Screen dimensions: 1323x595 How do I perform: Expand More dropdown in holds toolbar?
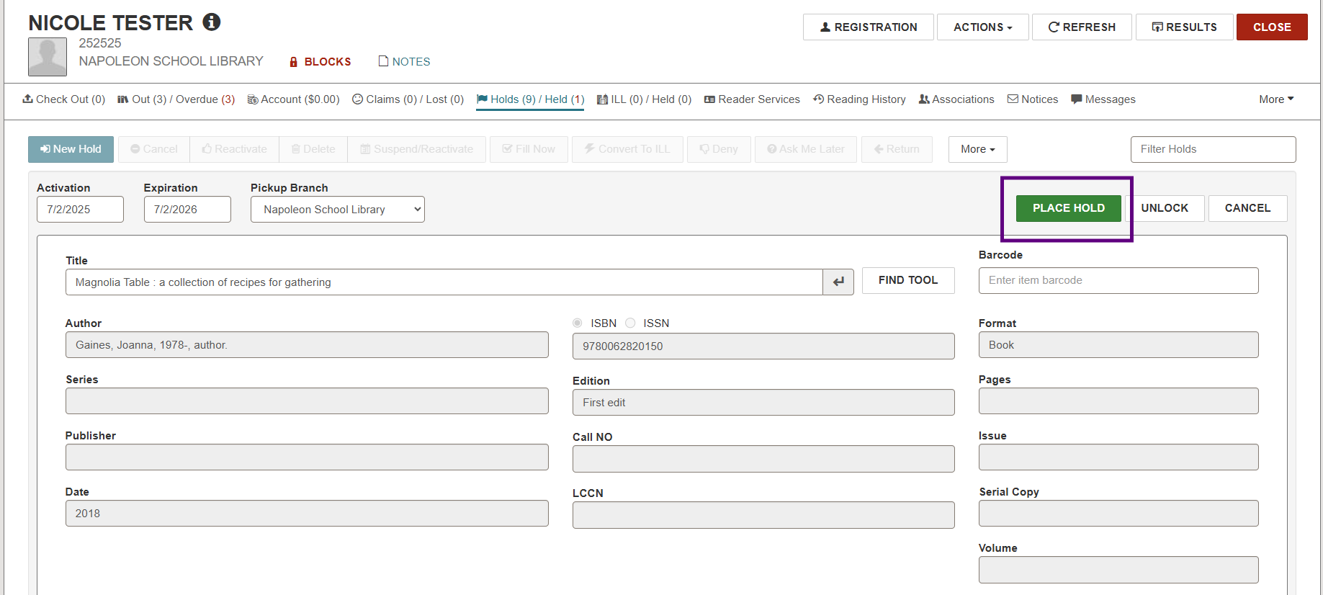(977, 149)
